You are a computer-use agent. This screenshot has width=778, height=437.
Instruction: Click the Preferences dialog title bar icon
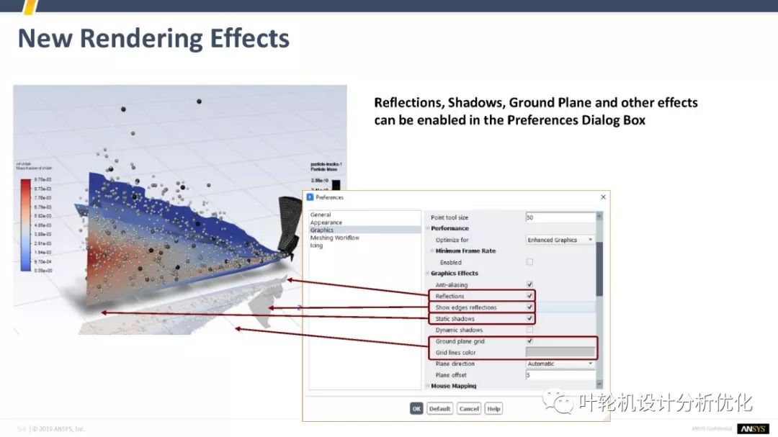[310, 197]
